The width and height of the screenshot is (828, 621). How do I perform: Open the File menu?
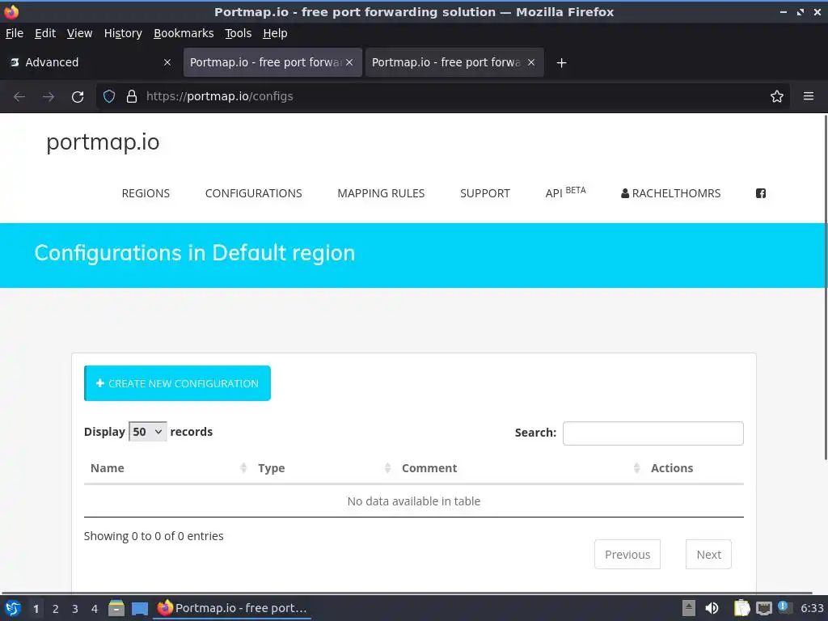(x=15, y=33)
